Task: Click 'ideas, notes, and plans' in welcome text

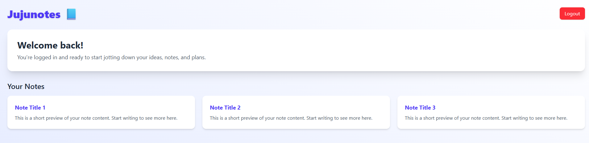Action: pyautogui.click(x=177, y=57)
